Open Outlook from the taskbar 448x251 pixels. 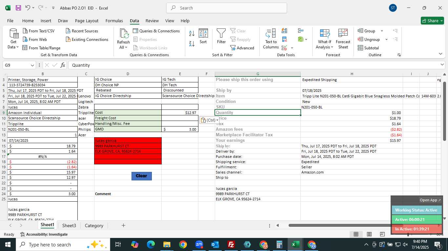point(215,244)
